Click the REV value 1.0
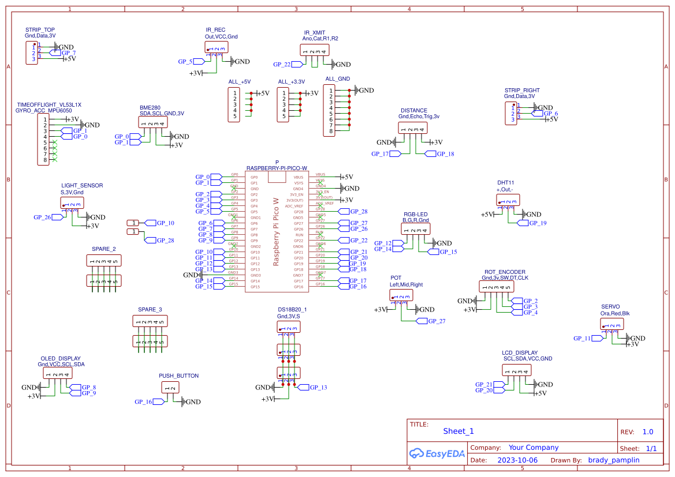The width and height of the screenshot is (675, 477). 647,431
